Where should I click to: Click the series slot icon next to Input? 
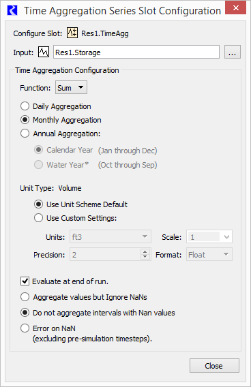point(44,52)
